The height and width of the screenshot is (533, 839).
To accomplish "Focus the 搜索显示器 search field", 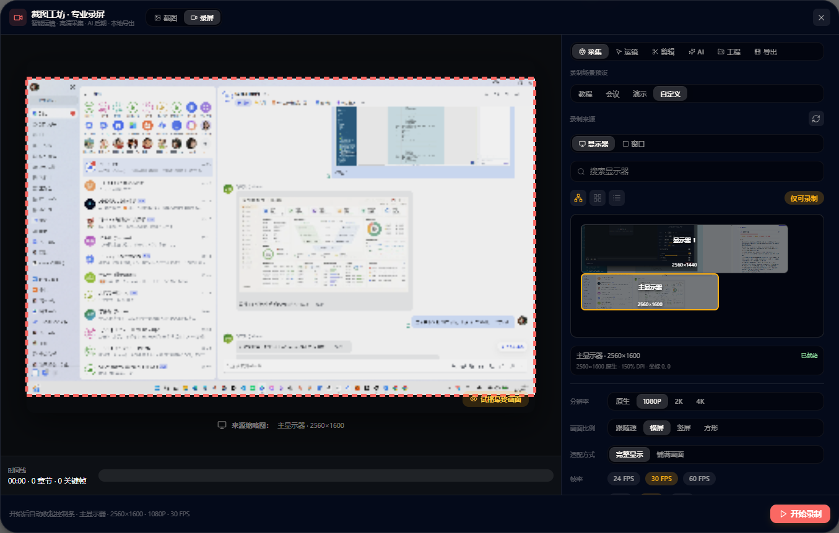I will (x=697, y=171).
